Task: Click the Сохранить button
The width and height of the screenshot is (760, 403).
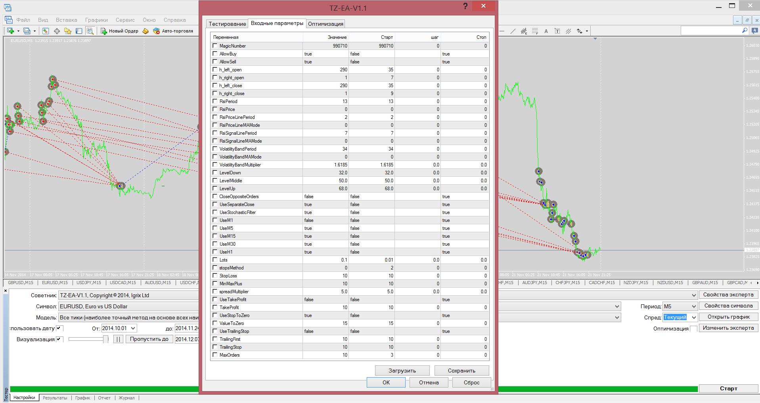Action: click(461, 371)
